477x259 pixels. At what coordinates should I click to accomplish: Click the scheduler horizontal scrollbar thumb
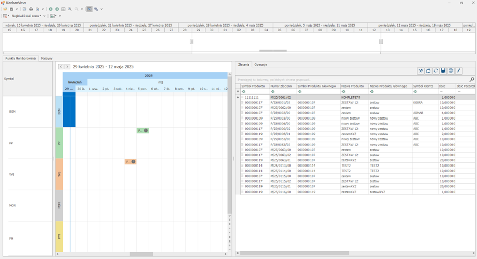(141, 254)
